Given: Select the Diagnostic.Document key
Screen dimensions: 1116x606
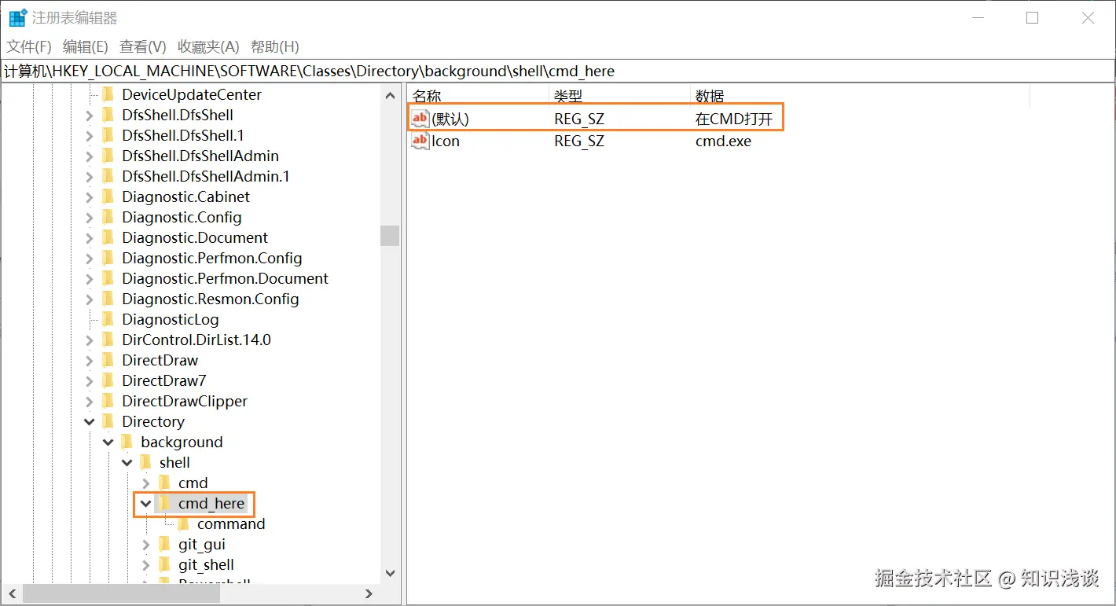Looking at the screenshot, I should pyautogui.click(x=195, y=237).
